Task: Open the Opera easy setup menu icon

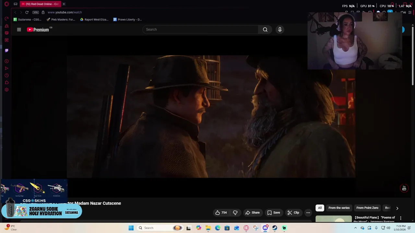Action: click(x=410, y=12)
